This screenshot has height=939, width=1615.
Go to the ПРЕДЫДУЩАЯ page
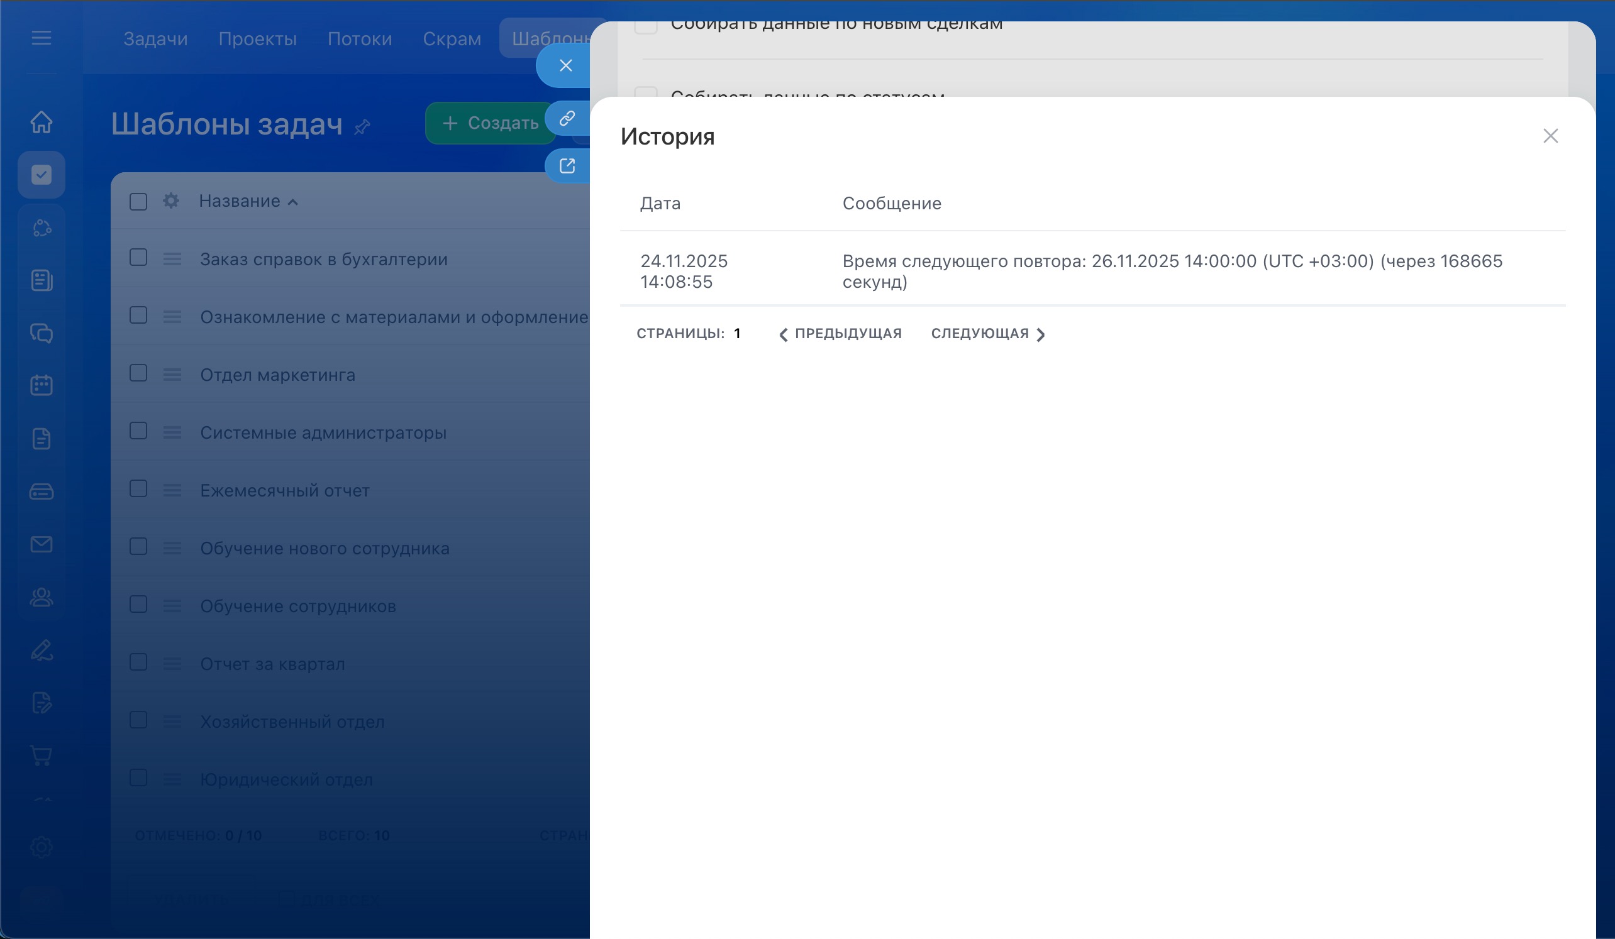(840, 334)
